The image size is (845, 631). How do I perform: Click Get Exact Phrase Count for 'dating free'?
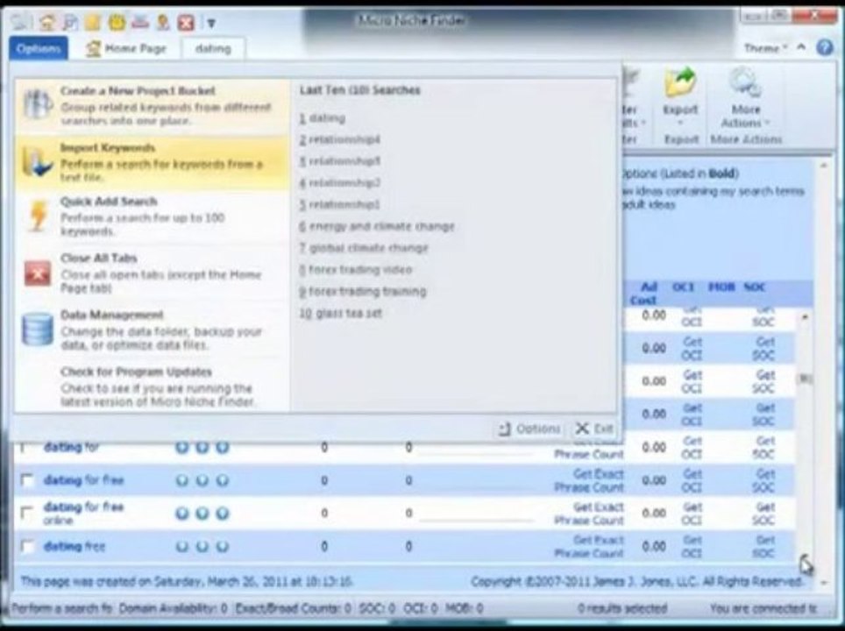pos(589,546)
